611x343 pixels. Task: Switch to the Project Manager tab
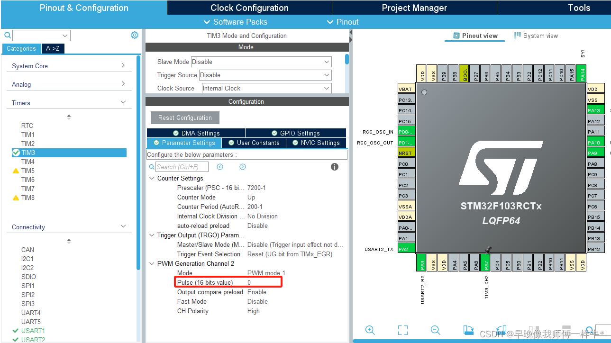(x=414, y=8)
